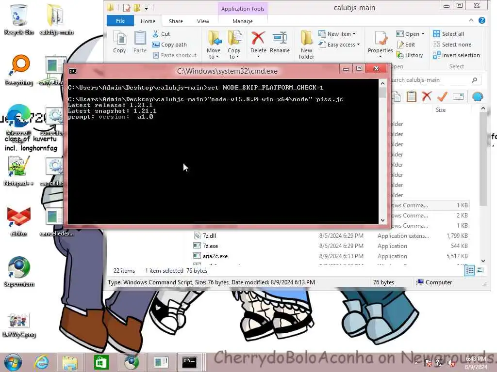Open the 8aVWyG.png desktop thumbnail

click(19, 324)
